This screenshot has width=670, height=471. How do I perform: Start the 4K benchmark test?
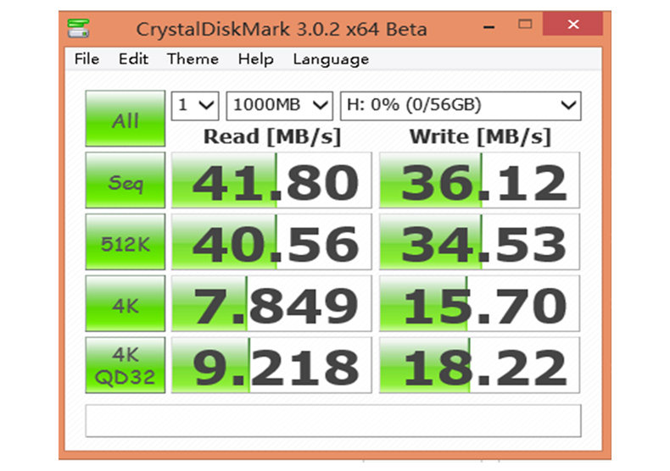(126, 303)
